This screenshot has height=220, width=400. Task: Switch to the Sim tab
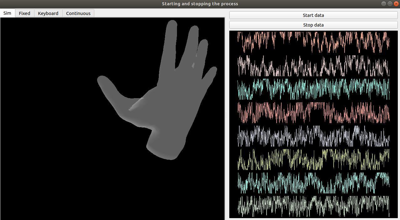point(7,13)
